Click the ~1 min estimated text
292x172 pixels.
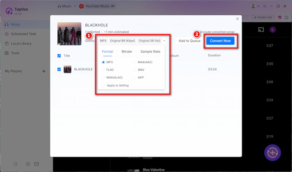[x=116, y=32]
